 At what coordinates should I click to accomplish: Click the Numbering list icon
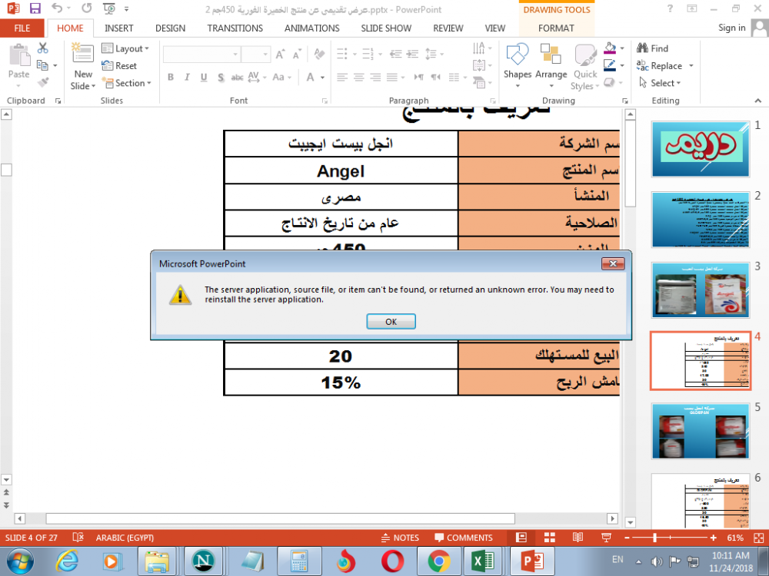[x=368, y=54]
